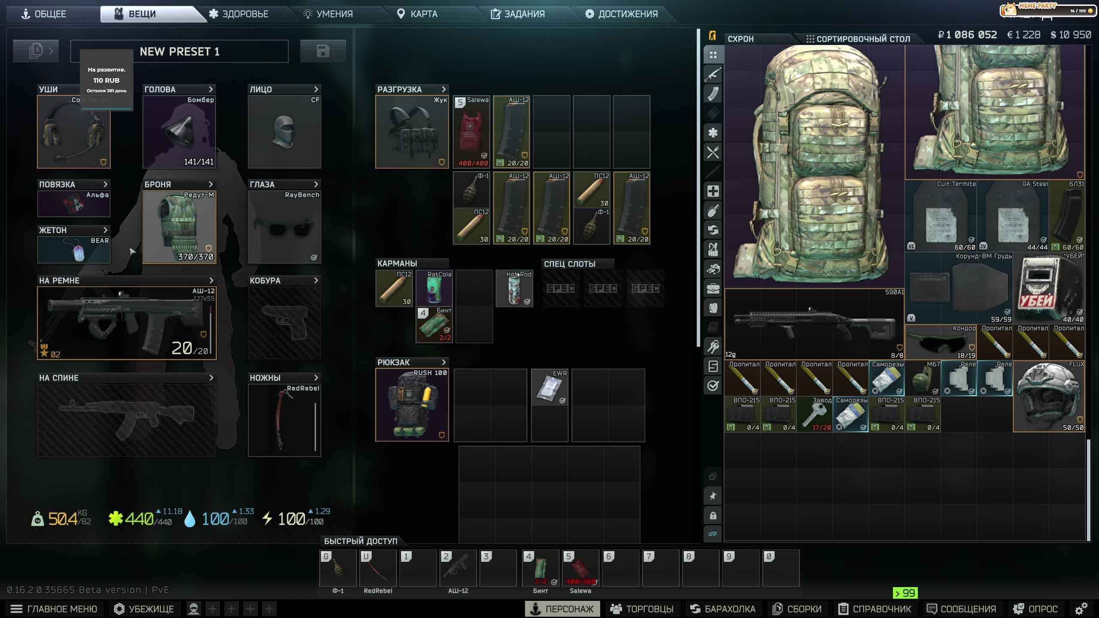
Task: Click the grenade filter icon
Action: click(x=713, y=211)
